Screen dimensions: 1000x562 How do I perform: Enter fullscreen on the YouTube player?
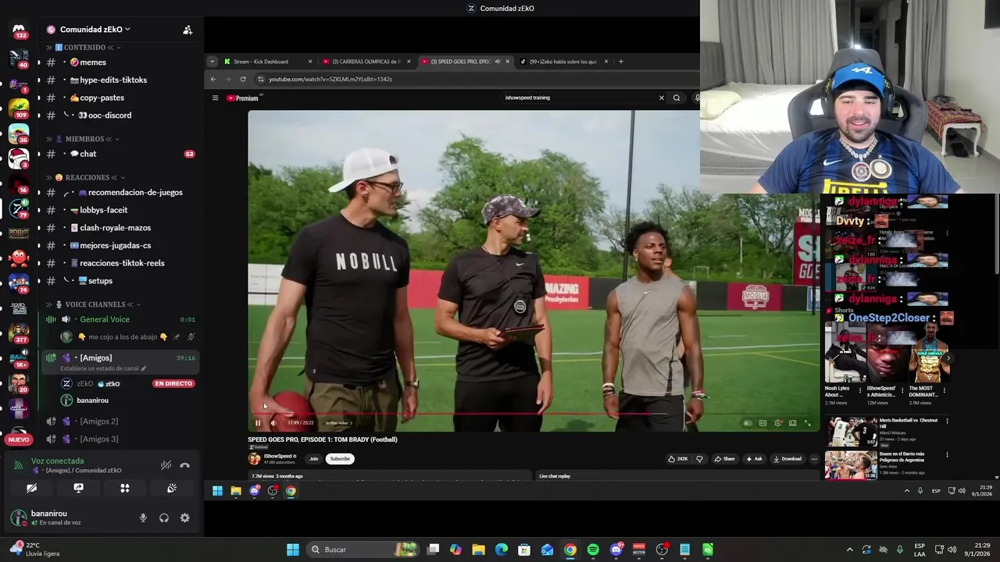coord(808,423)
